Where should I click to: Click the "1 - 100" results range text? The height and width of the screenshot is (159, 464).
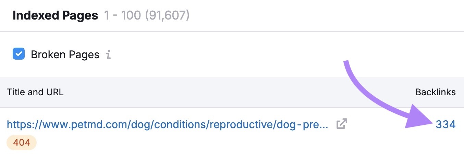123,16
